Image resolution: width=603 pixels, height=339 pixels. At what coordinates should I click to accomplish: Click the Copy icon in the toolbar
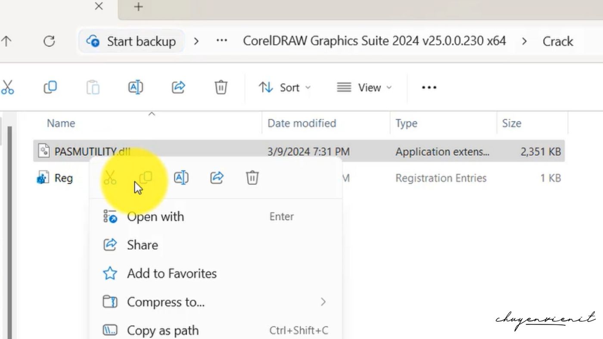(x=50, y=87)
